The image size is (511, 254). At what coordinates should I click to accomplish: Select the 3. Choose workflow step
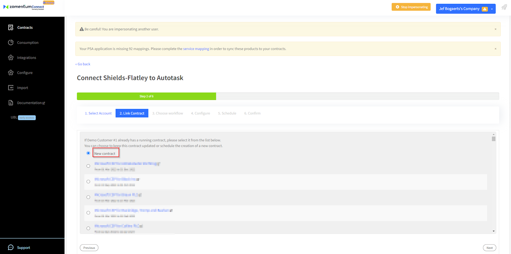(168, 113)
